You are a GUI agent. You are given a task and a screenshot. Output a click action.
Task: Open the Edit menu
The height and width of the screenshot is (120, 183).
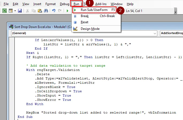16,4
